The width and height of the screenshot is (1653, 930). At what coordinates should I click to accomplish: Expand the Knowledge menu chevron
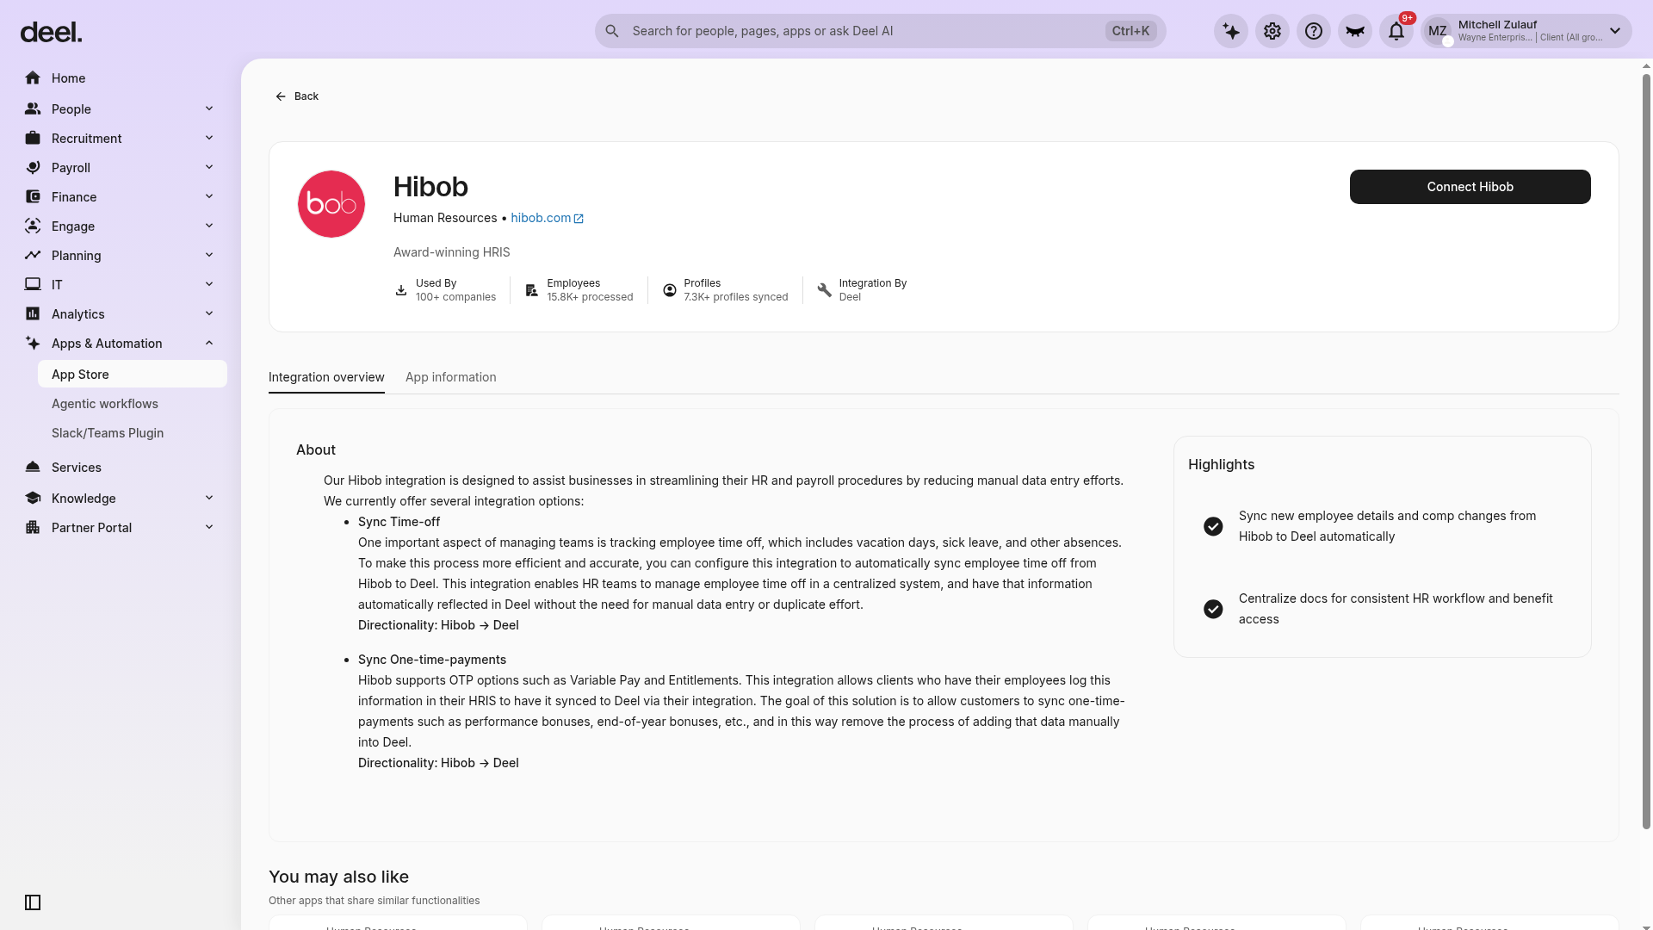209,498
